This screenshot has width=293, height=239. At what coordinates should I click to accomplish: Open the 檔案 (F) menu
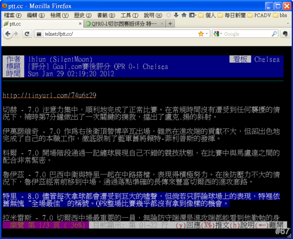click(x=13, y=15)
